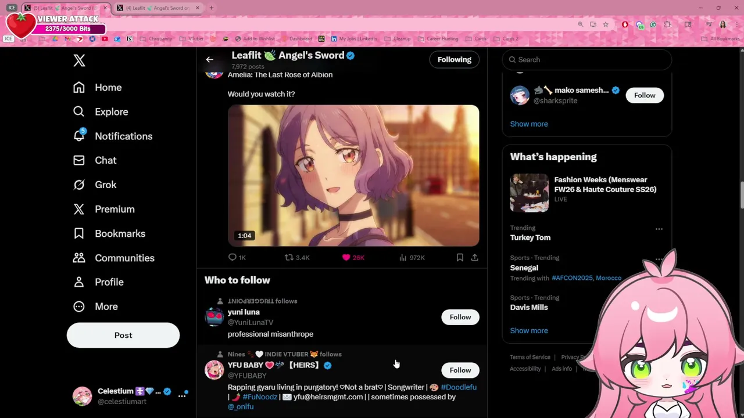This screenshot has width=744, height=418.
Task: Open the Chrome three-dot menu
Action: coord(737,24)
